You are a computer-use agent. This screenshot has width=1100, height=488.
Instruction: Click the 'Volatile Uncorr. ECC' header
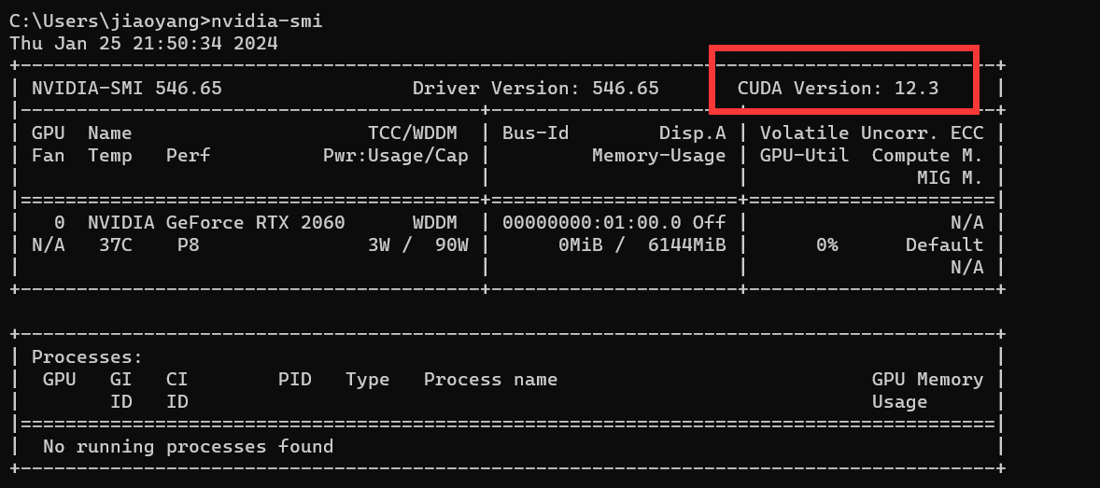click(x=872, y=133)
